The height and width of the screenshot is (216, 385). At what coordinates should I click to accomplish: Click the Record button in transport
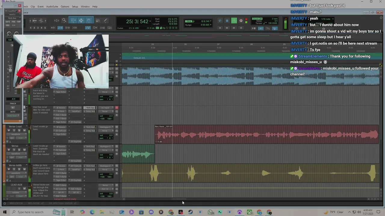[x=241, y=21]
